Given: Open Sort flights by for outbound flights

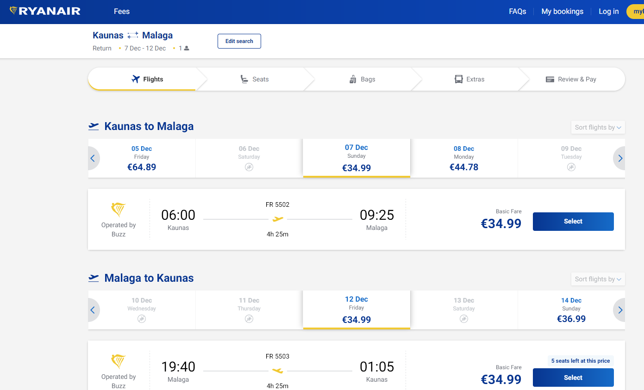Looking at the screenshot, I should pyautogui.click(x=598, y=127).
